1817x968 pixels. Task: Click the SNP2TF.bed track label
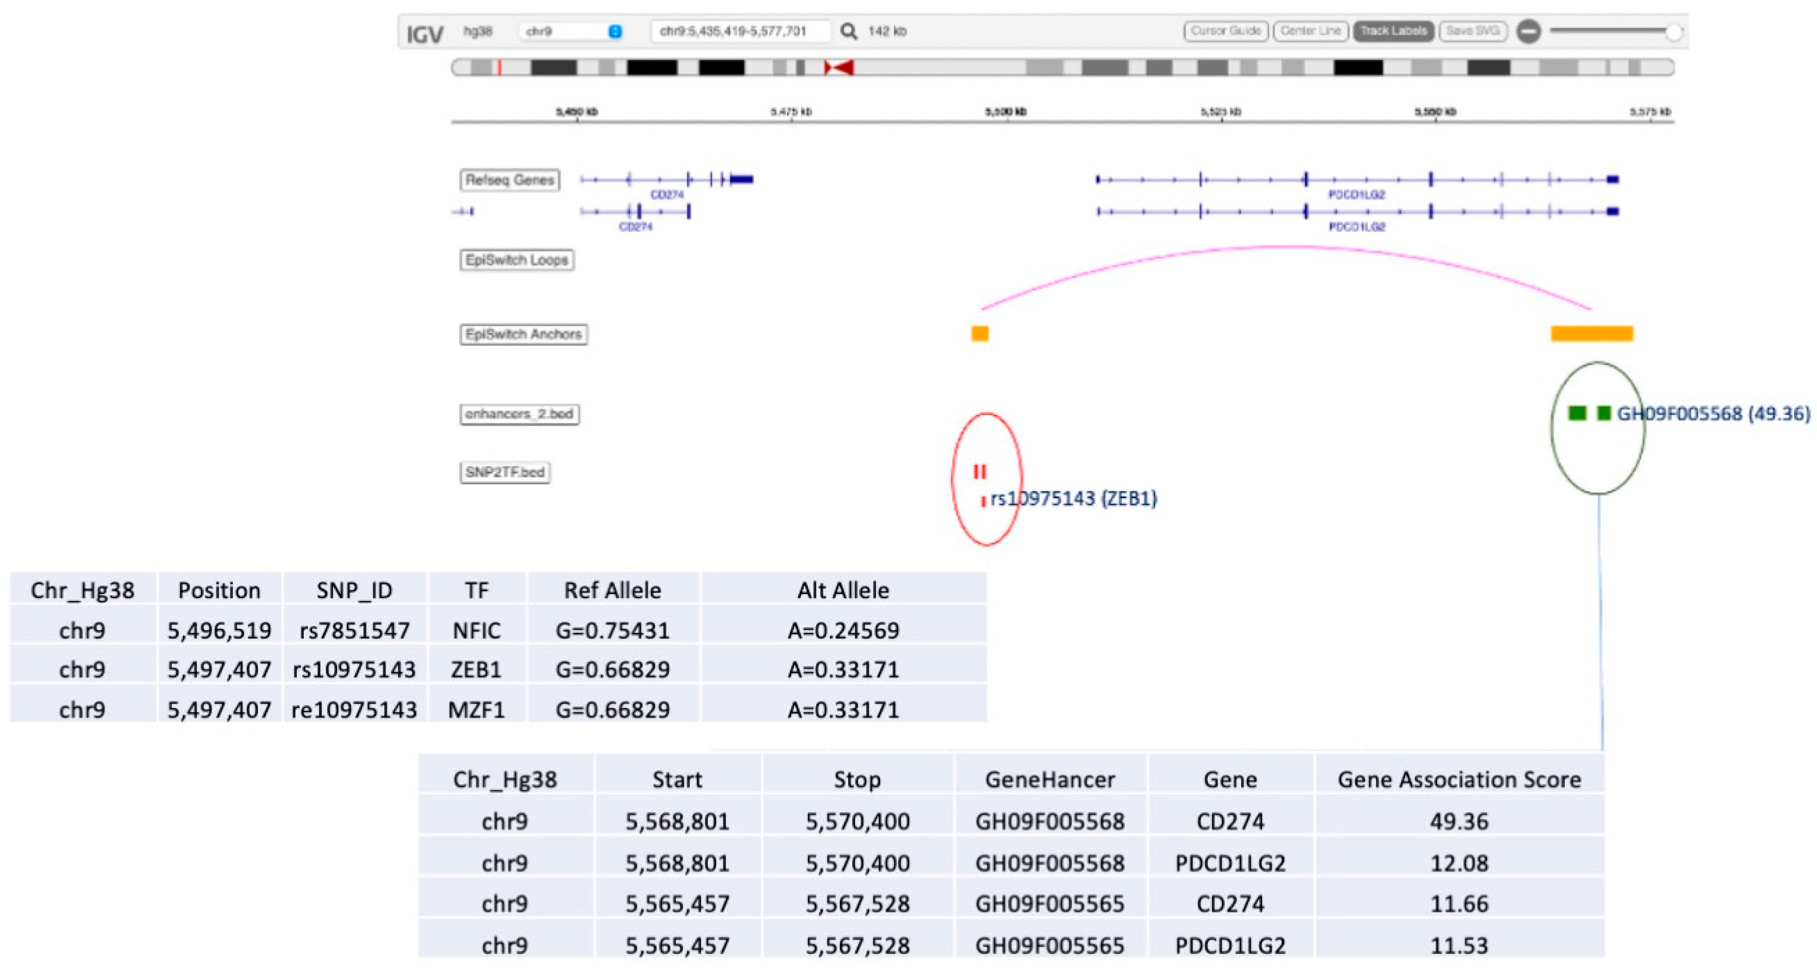pos(505,473)
